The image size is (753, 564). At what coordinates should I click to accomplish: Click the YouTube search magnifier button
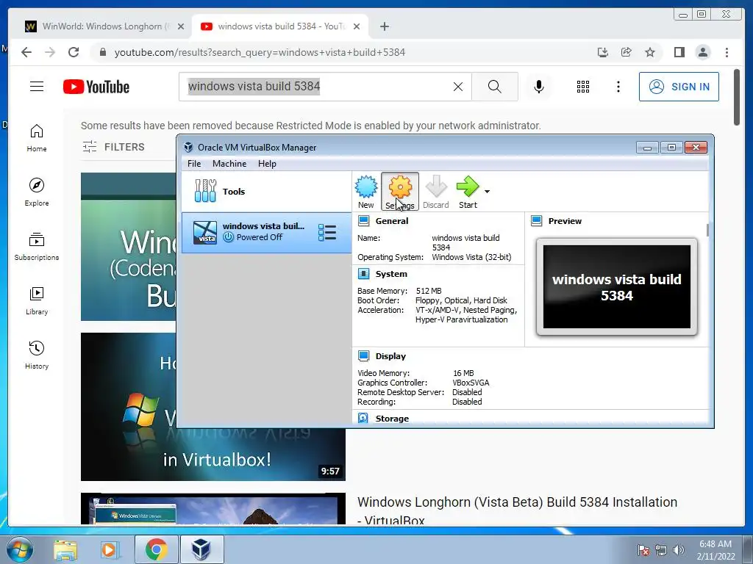click(x=495, y=87)
